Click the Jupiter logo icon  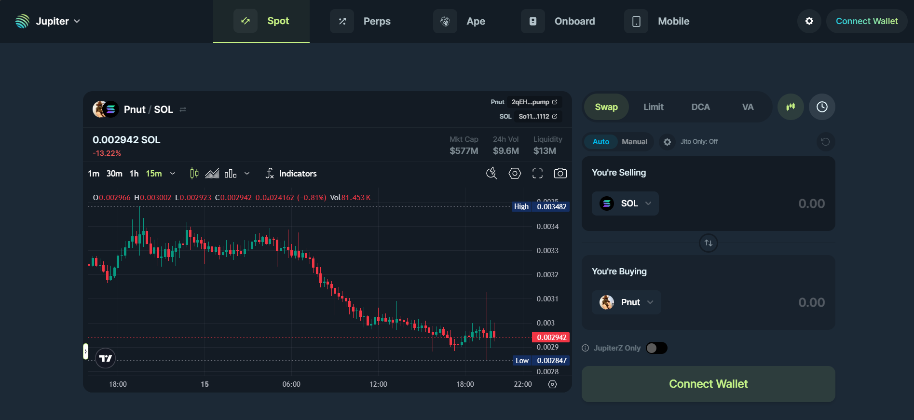tap(22, 21)
